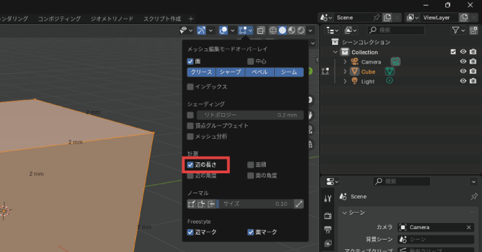Screen dimensions: 482x252
Task: Add a new ViewLayer copy
Action: (x=463, y=17)
